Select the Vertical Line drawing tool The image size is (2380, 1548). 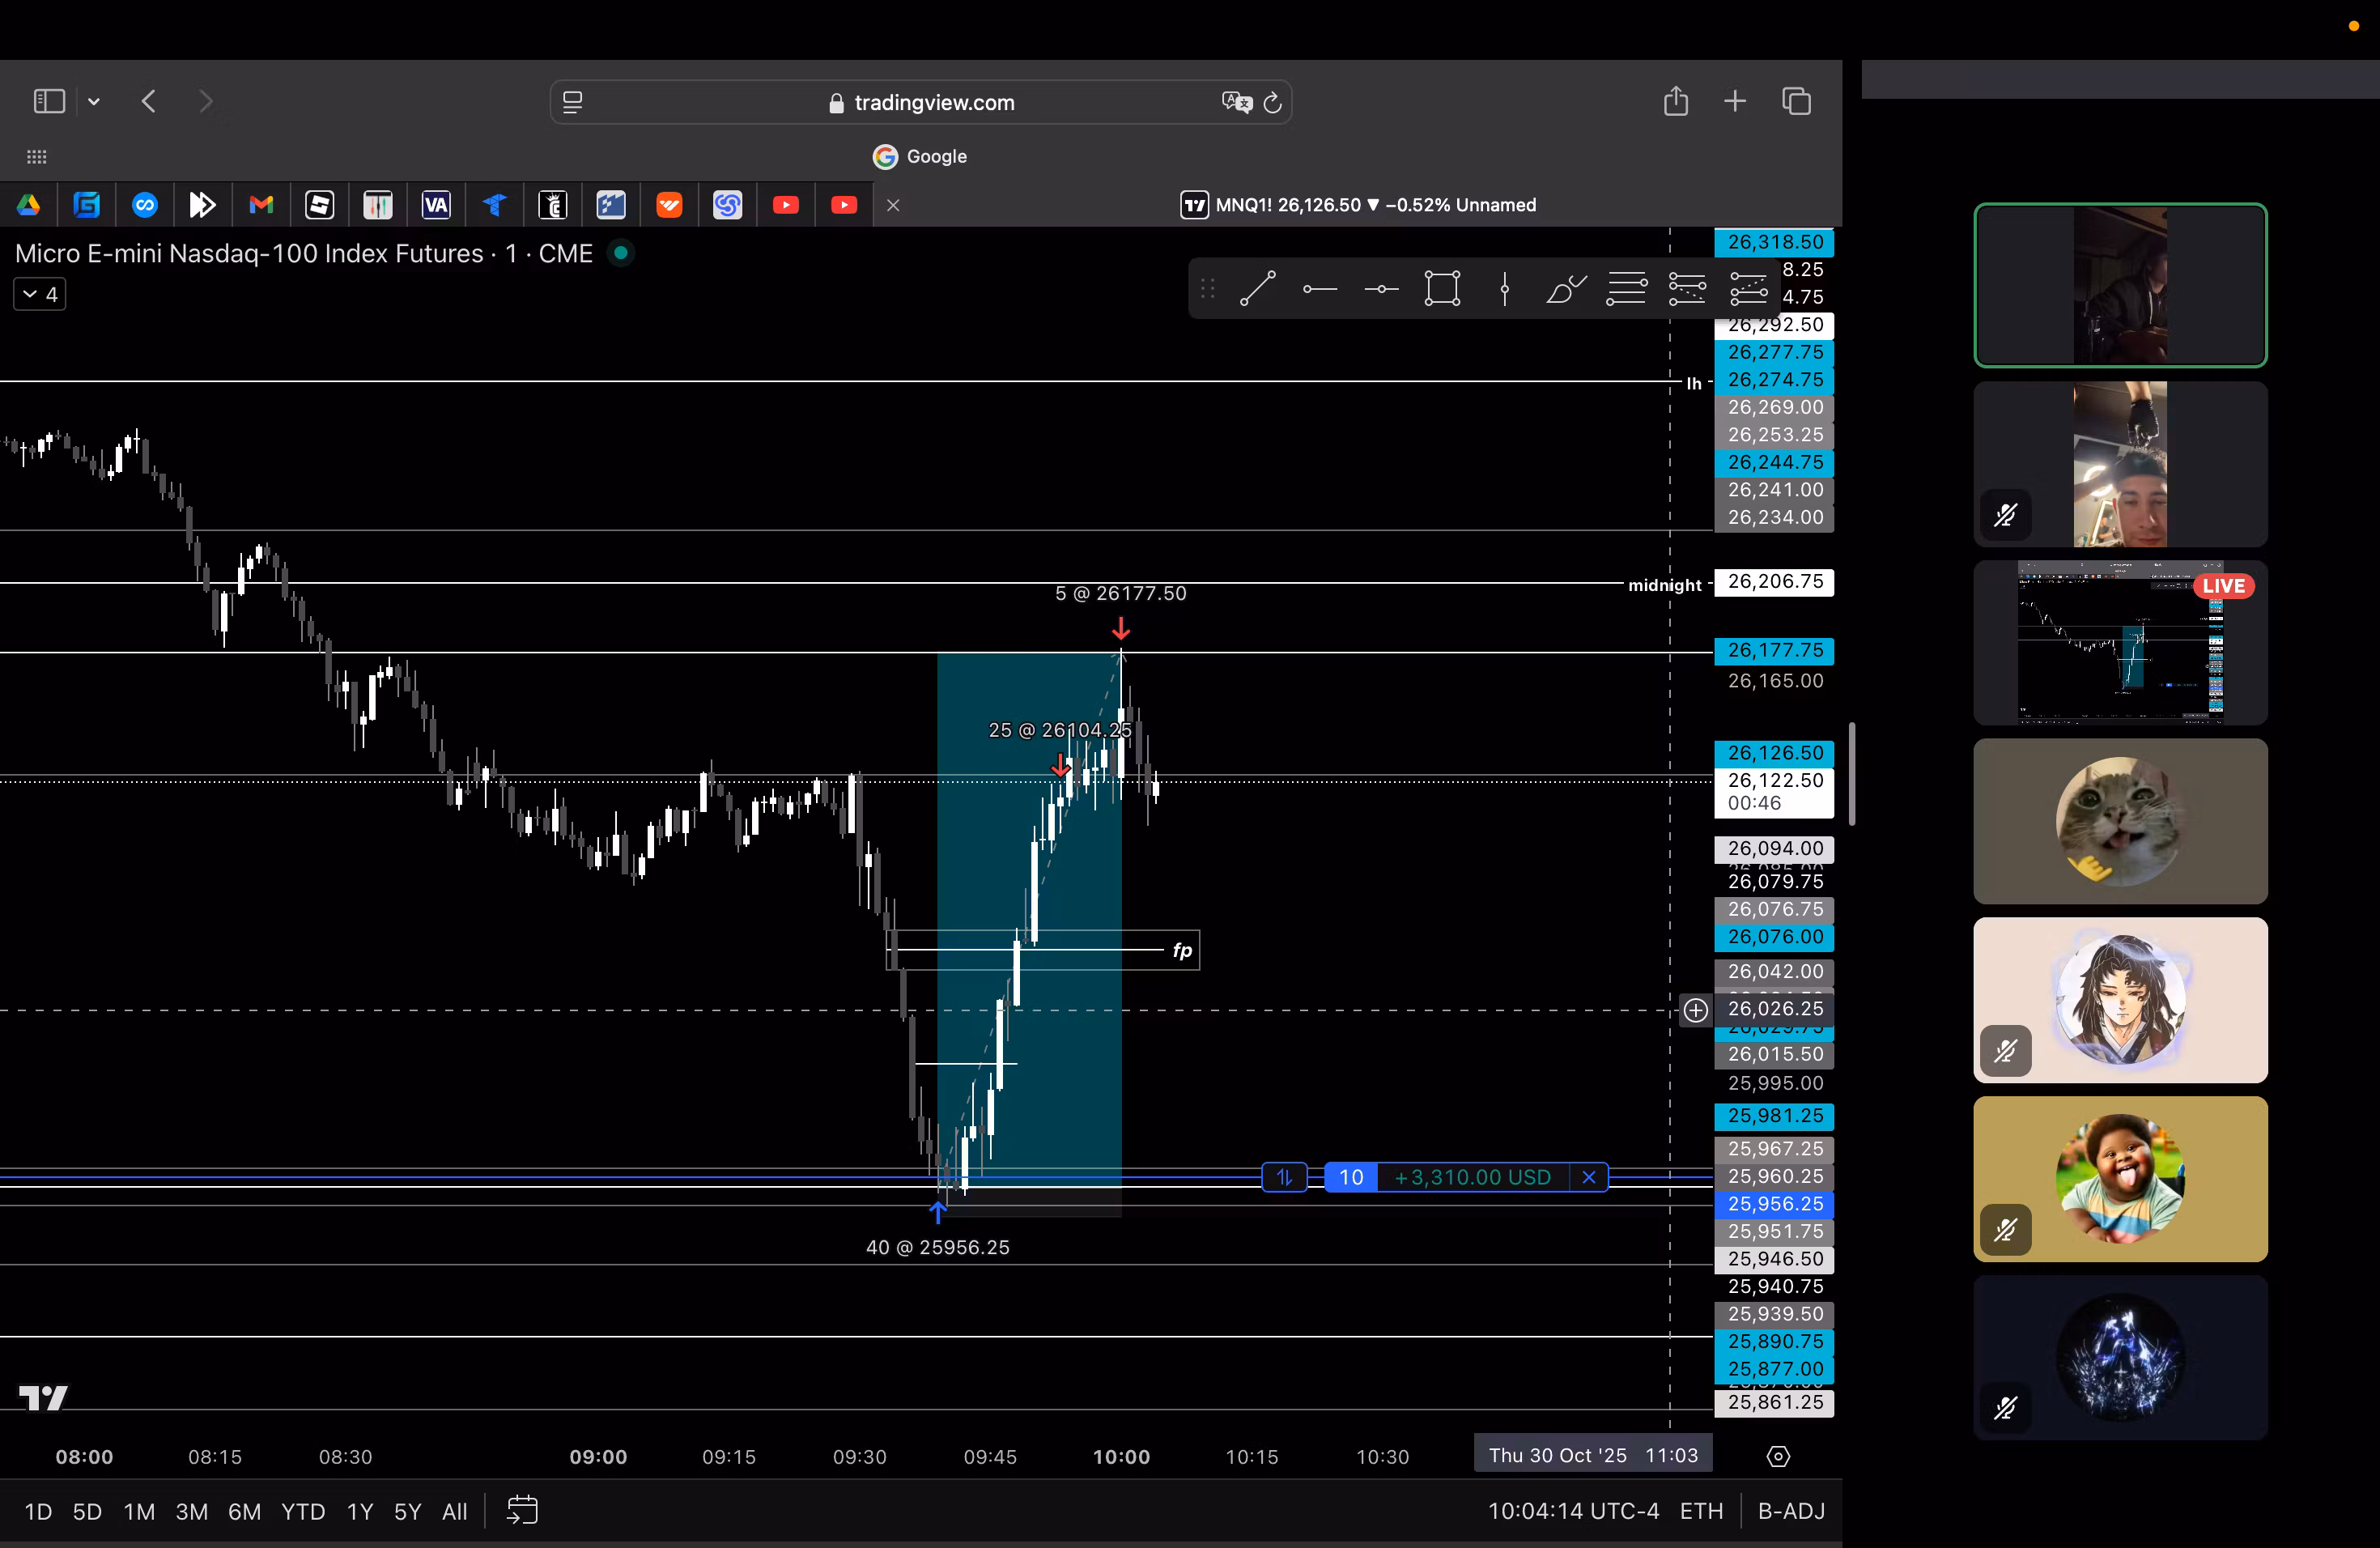[1504, 289]
